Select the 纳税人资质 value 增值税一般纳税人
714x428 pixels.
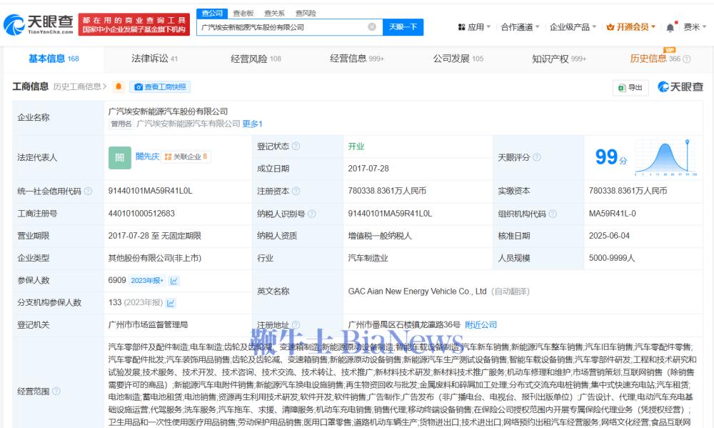click(x=380, y=236)
